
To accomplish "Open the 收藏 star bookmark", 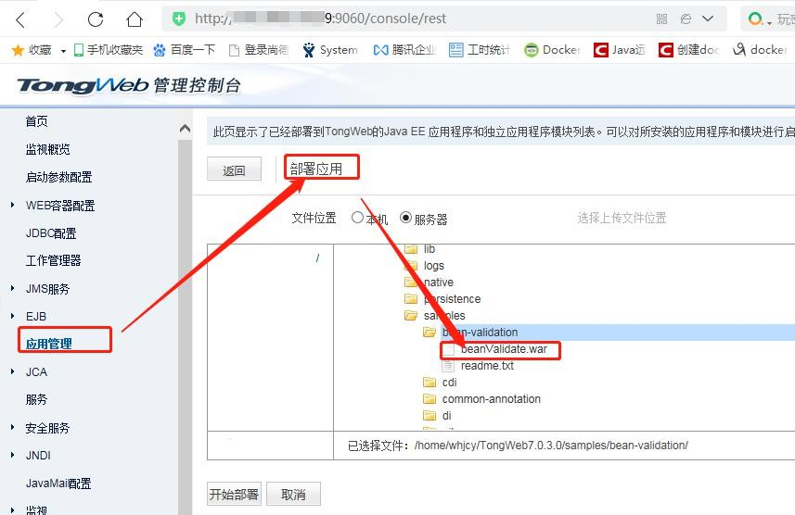I will click(x=32, y=50).
